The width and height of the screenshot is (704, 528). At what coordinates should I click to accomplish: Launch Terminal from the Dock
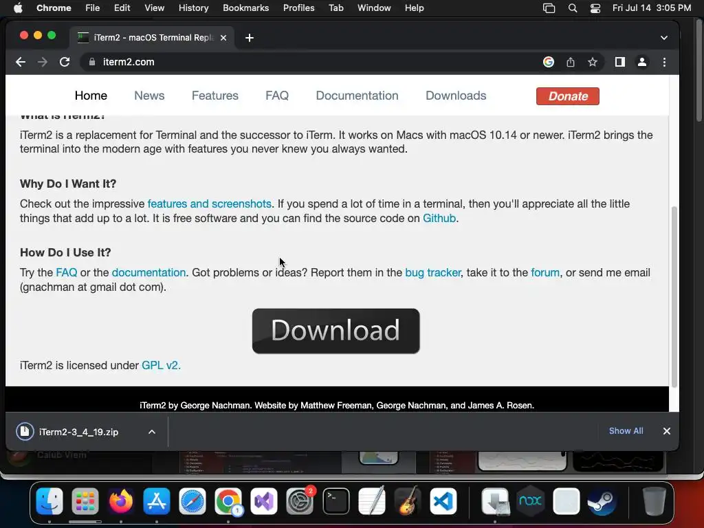[x=335, y=501]
